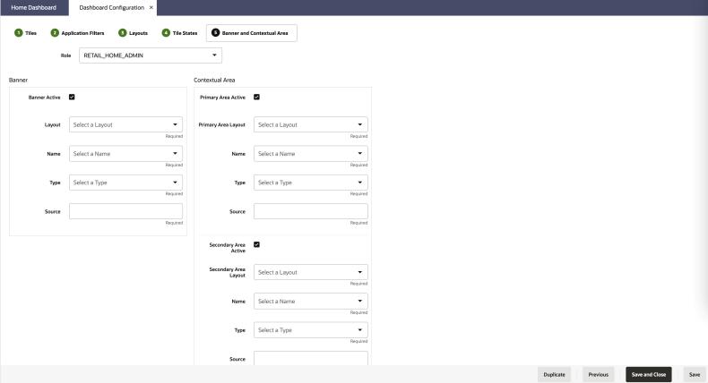The height and width of the screenshot is (383, 708).
Task: Go to step 1 Tiles circle icon
Action: pos(19,33)
